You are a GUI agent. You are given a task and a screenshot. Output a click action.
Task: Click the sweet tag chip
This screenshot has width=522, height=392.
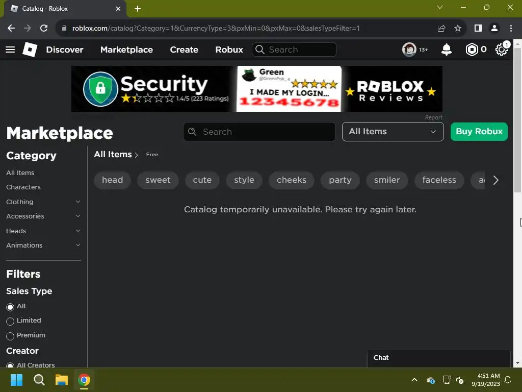[158, 180]
